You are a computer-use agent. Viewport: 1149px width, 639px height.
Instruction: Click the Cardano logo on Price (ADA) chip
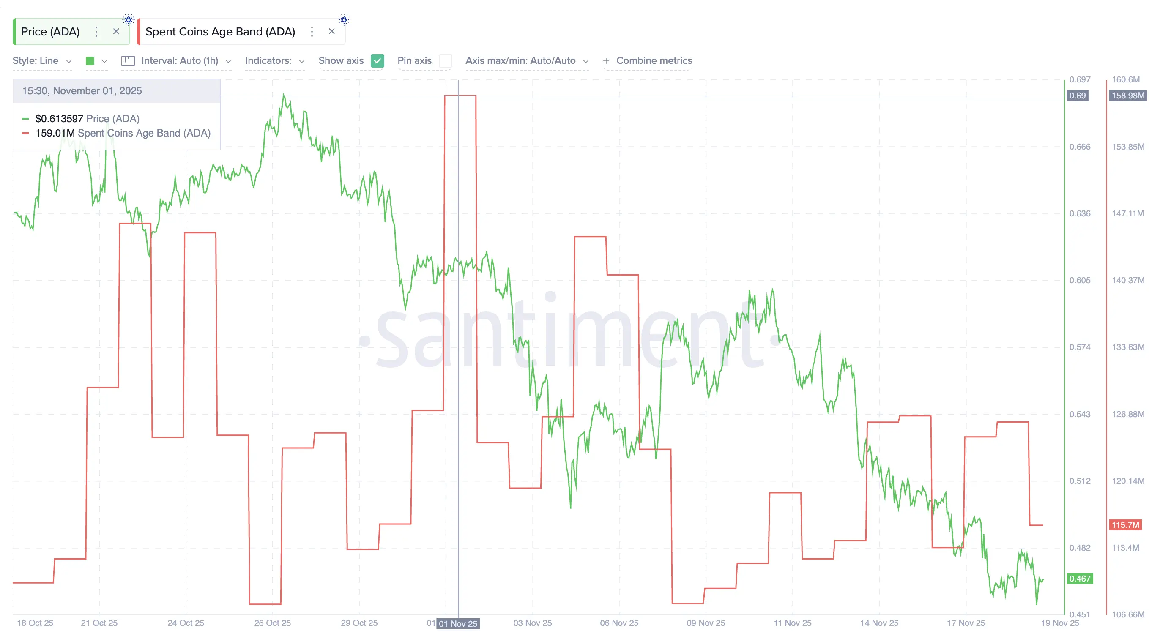tap(129, 19)
